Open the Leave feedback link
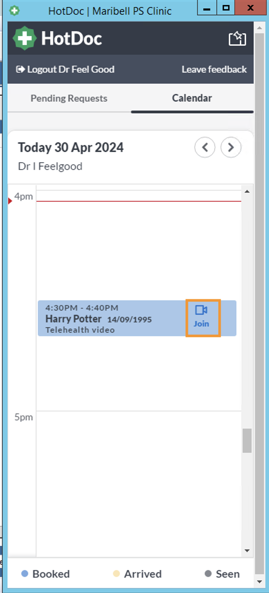Screen dimensions: 269x593 point(214,69)
